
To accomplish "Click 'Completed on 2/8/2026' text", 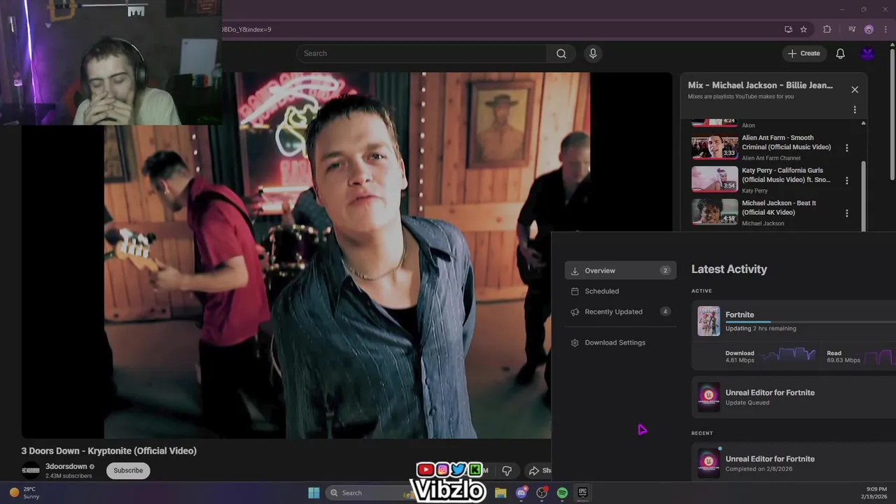I will point(759,469).
